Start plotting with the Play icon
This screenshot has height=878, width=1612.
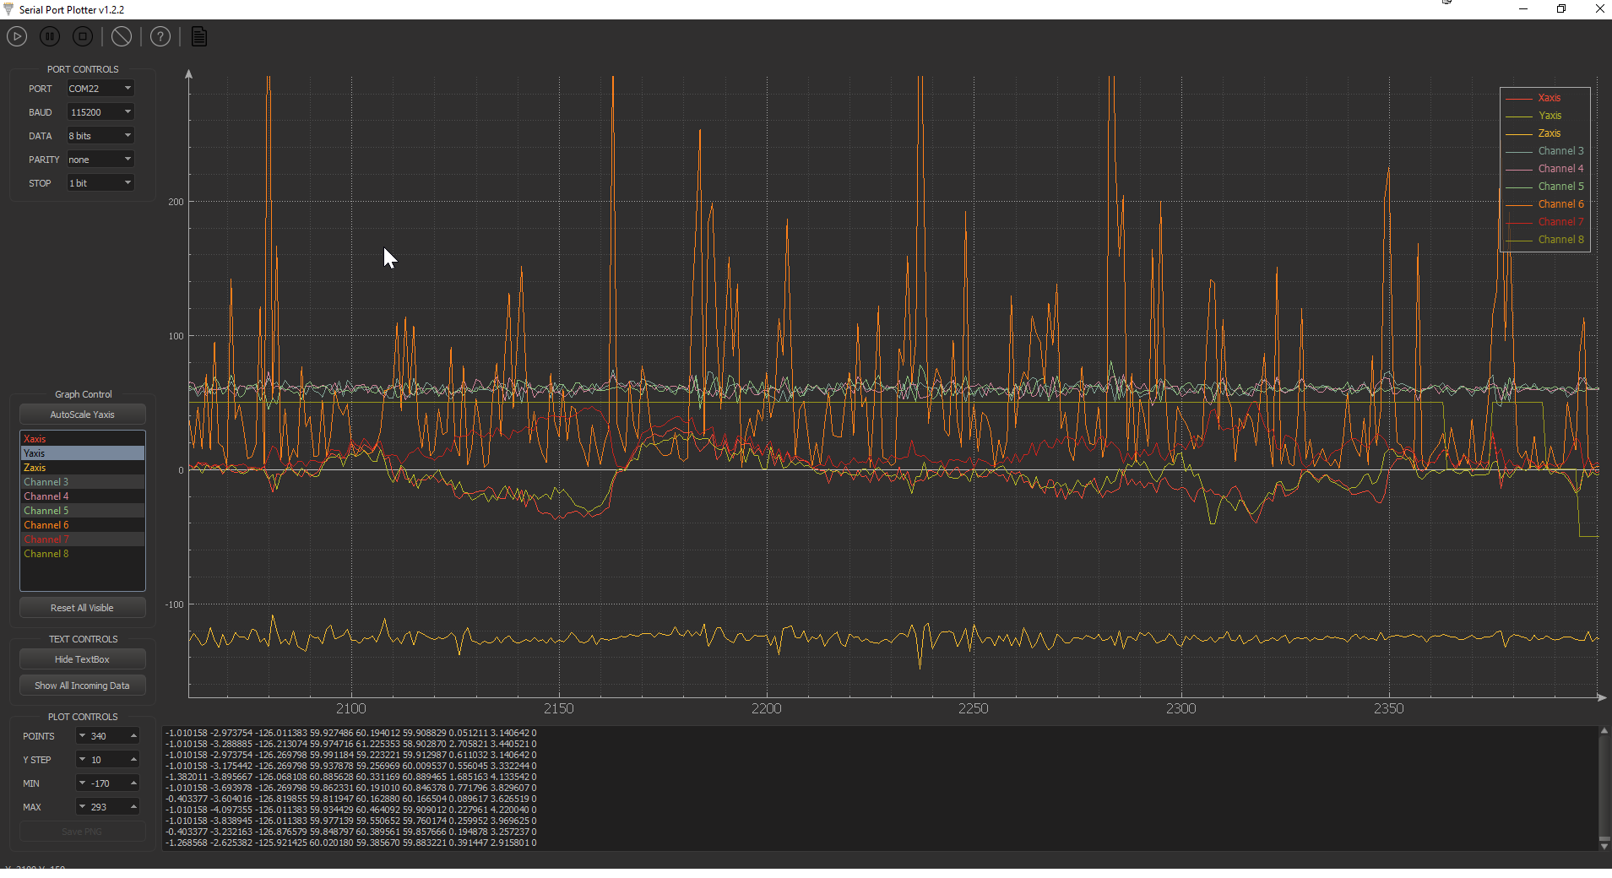tap(16, 36)
